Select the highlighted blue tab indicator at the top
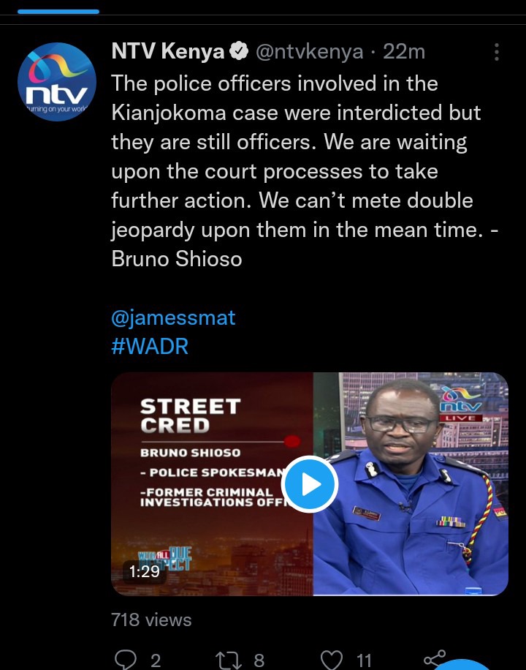Screen dimensions: 526x670 [x=58, y=12]
